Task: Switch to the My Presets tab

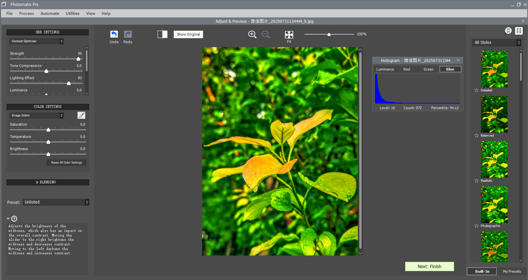Action: 512,271
